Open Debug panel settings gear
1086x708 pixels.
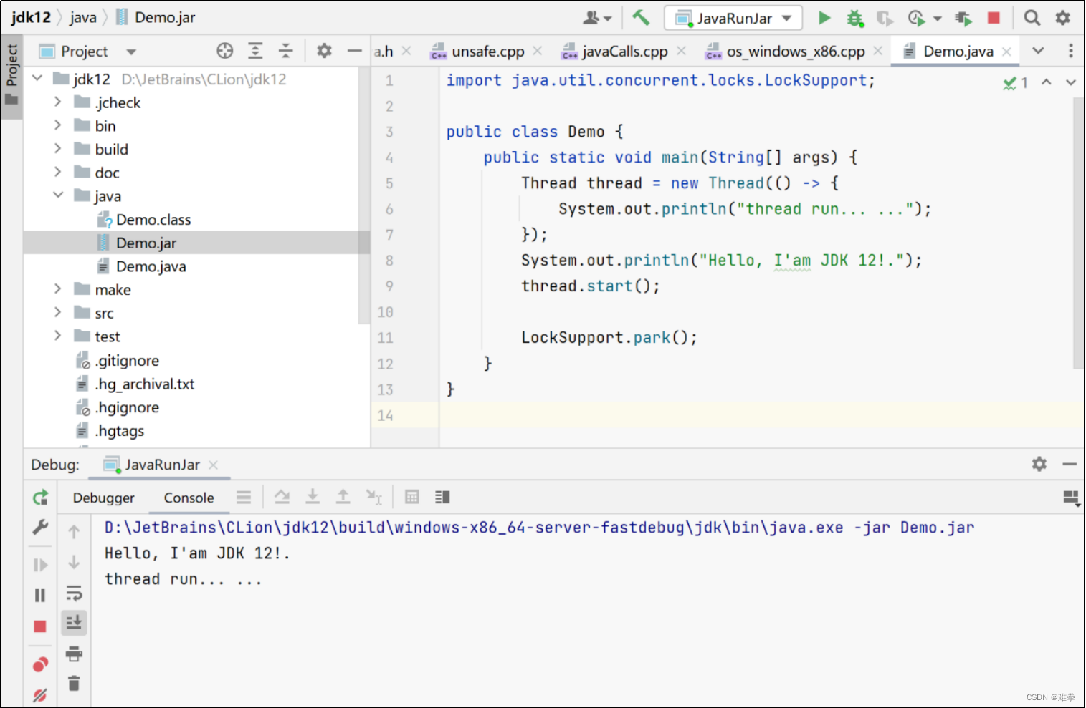tap(1039, 464)
